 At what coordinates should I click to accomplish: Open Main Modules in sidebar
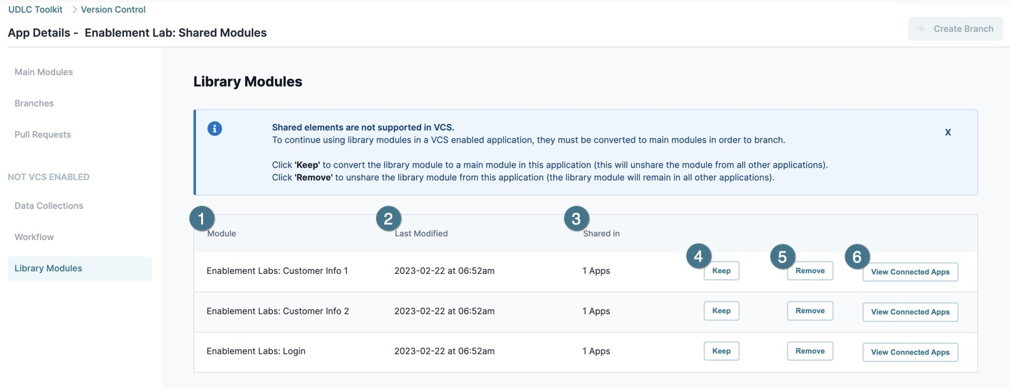44,72
